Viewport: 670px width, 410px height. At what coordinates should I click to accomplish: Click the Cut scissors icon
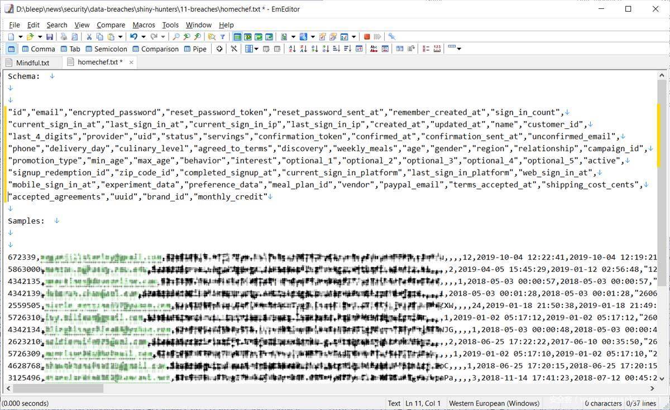coord(89,37)
